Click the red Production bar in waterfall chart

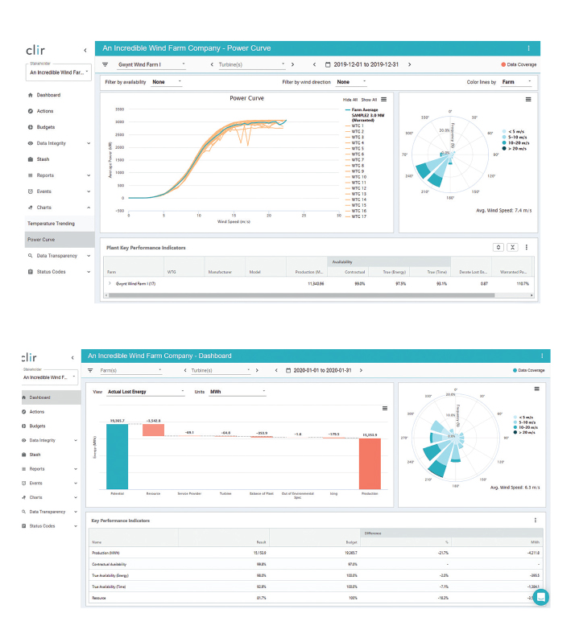click(x=370, y=463)
